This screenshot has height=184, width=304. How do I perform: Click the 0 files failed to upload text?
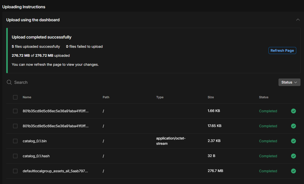[84, 46]
